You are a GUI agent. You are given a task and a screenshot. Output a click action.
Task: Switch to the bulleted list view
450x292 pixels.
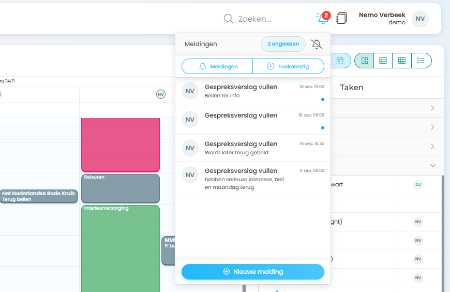click(x=421, y=61)
